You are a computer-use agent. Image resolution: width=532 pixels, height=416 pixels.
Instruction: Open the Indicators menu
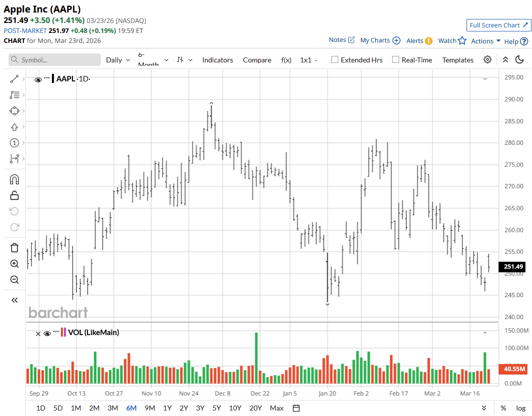pos(217,60)
